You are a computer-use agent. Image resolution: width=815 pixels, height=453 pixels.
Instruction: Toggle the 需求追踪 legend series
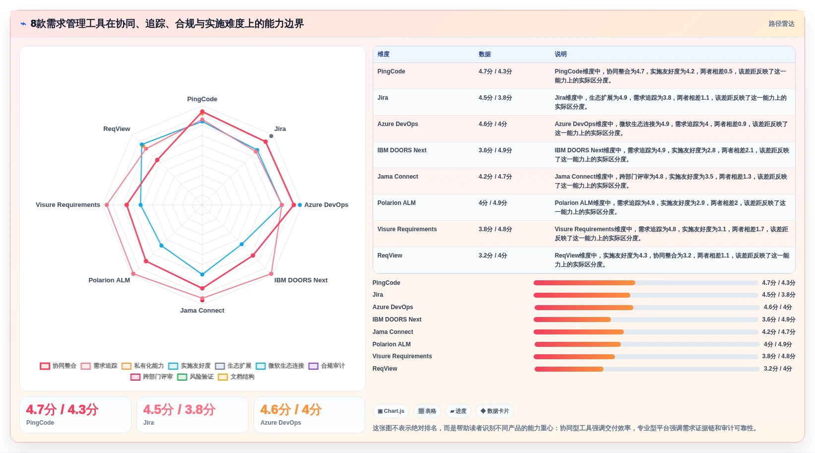99,366
